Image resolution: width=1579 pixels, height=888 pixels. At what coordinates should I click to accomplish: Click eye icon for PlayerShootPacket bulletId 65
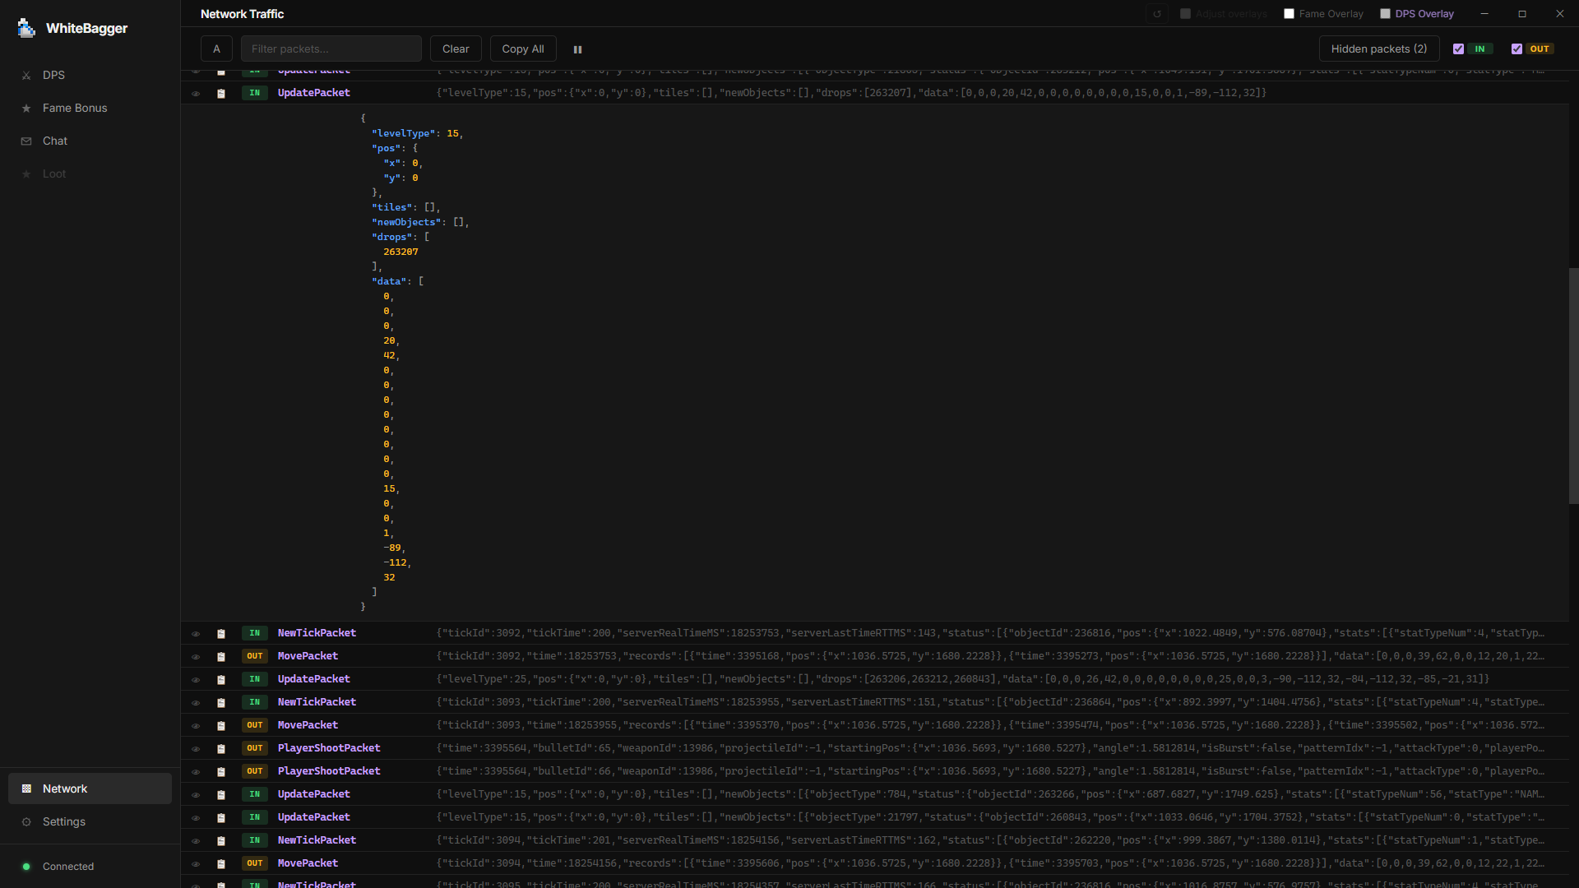pos(196,749)
